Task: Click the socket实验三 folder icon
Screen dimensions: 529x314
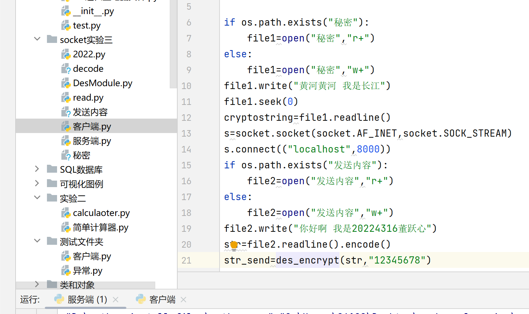Action: [52, 39]
